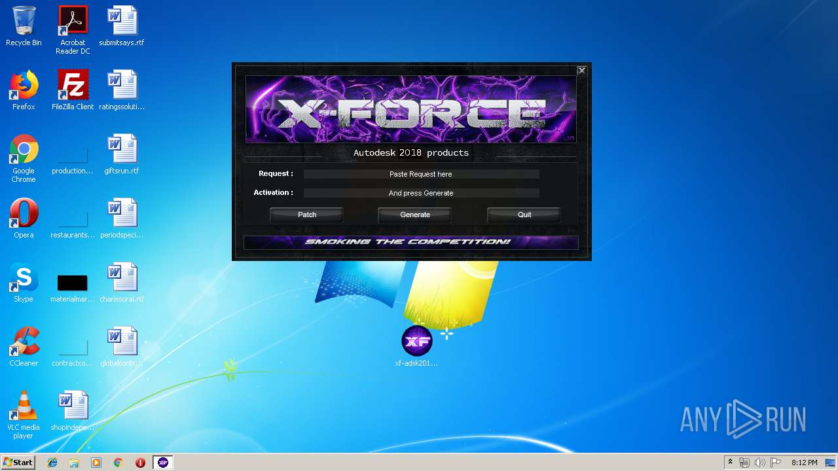Screen dimensions: 838x471
Task: Select the xf-adsk201... executable icon
Action: (416, 346)
